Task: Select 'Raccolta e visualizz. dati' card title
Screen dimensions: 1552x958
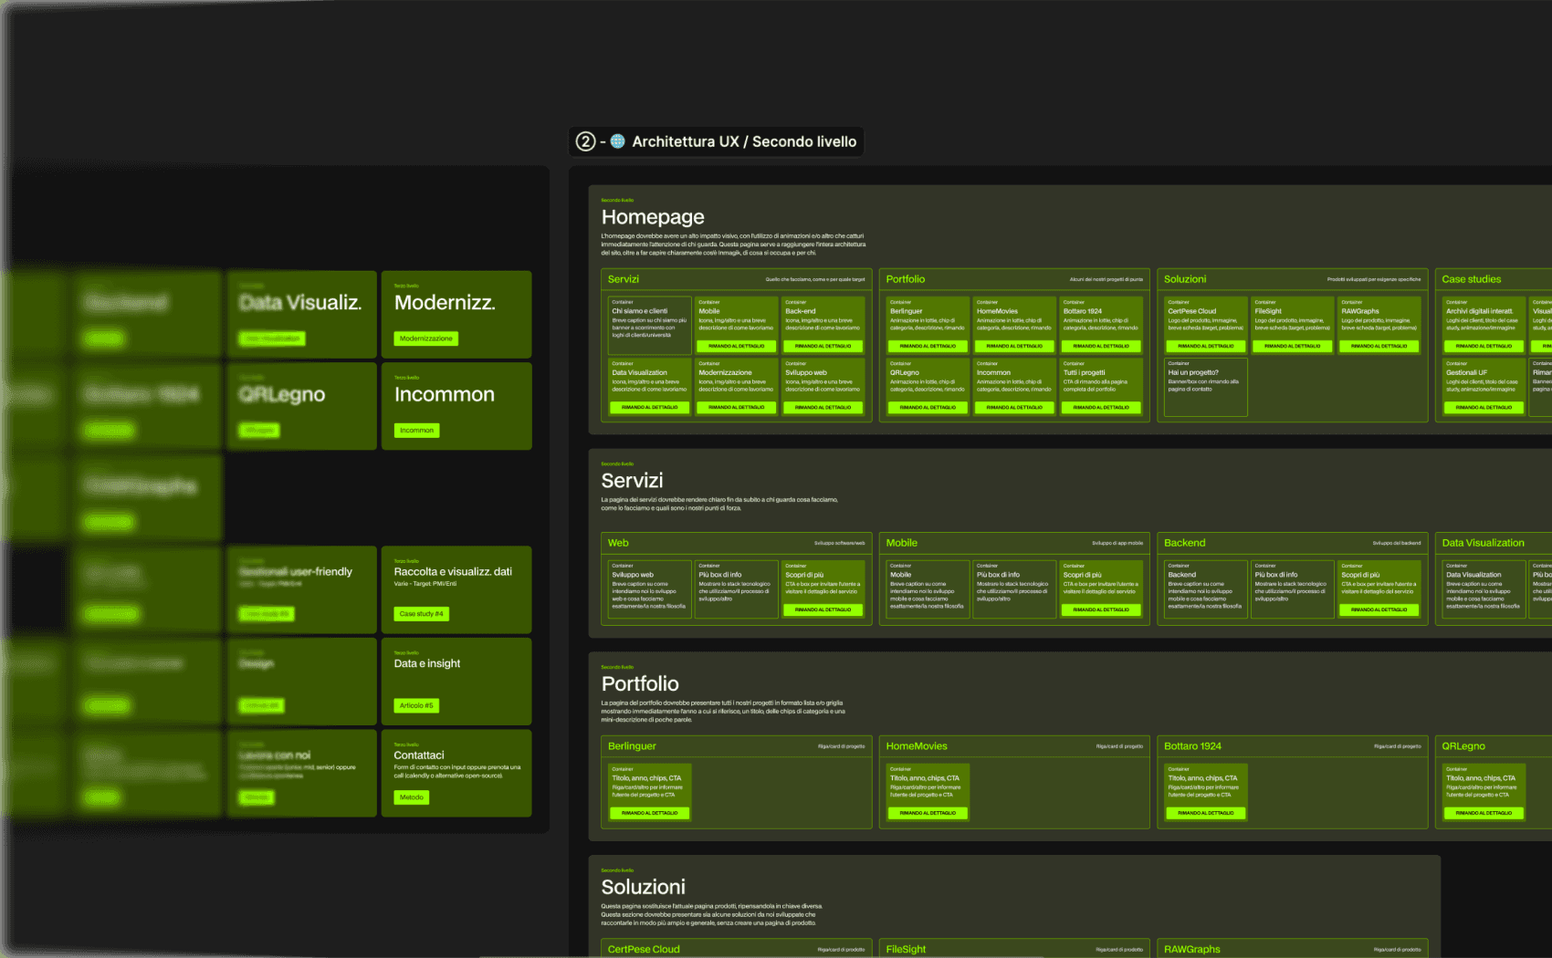Action: [453, 571]
